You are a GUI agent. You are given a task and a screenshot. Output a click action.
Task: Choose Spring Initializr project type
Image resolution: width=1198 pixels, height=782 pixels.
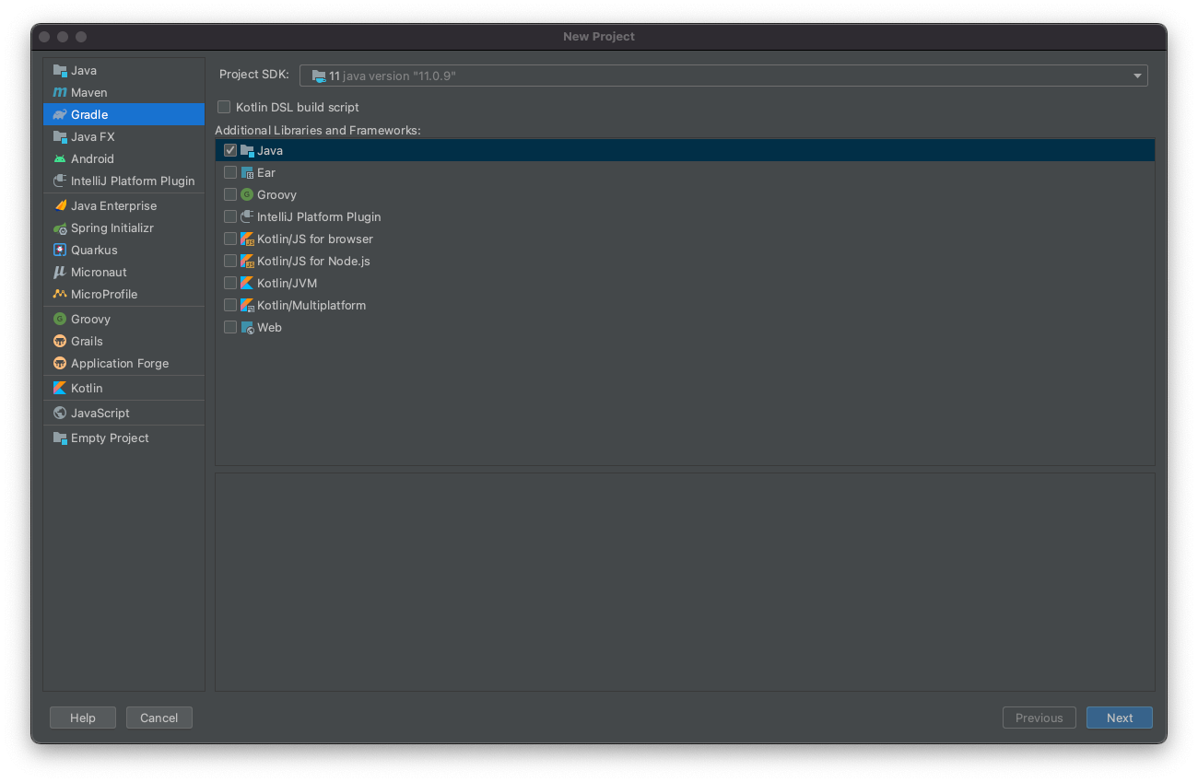coord(123,228)
